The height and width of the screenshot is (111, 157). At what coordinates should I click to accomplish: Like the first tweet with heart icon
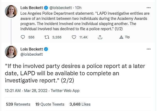tap(74, 37)
